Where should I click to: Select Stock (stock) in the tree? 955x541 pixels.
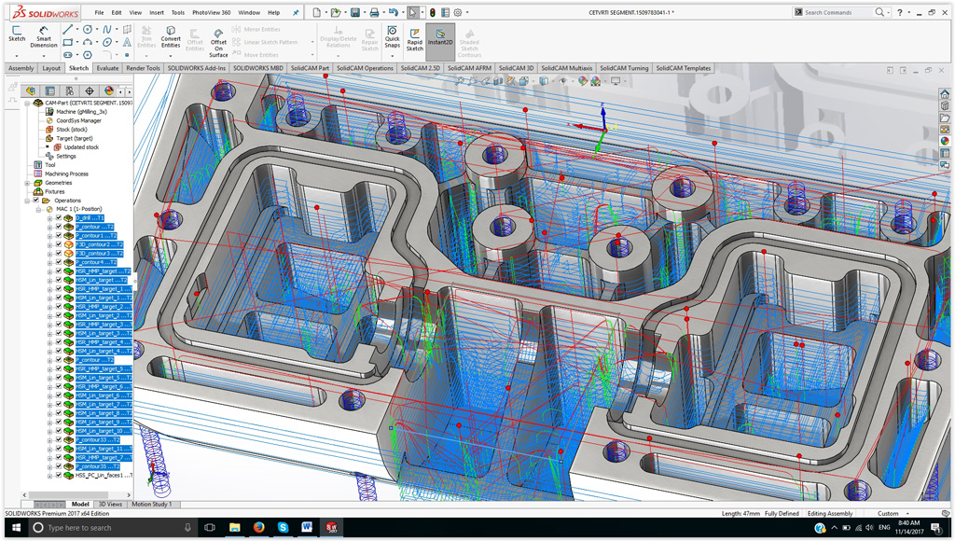click(x=71, y=129)
